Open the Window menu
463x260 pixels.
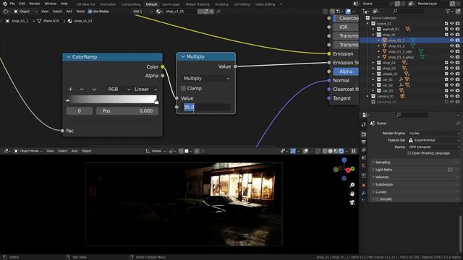click(50, 4)
